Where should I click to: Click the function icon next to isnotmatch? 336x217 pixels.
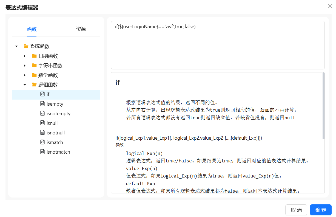[x=42, y=152]
